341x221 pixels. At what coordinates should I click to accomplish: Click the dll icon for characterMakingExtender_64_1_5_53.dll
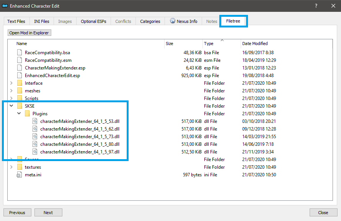pyautogui.click(x=35, y=121)
